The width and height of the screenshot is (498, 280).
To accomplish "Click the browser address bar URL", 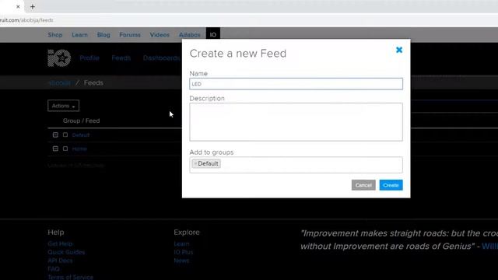I will point(26,20).
